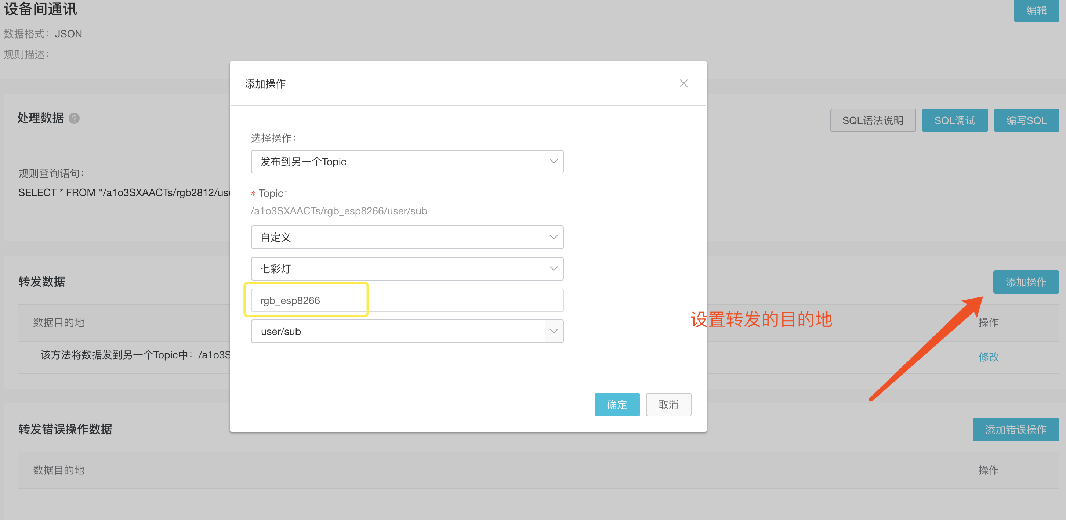The image size is (1066, 520).
Task: Open the 发布到另一个Topic operation dropdown
Action: 407,162
